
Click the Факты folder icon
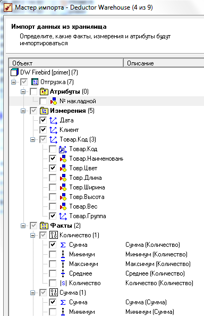click(x=44, y=226)
